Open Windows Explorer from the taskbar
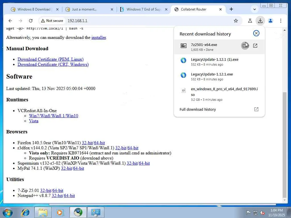The height and width of the screenshot is (218, 291). click(43, 212)
